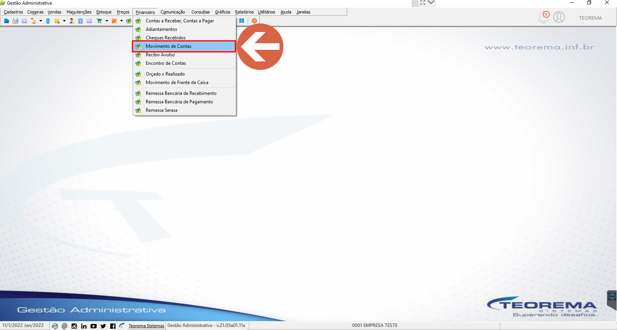The height and width of the screenshot is (330, 617).
Task: Click the blue building toolbar icon
Action: click(7, 21)
